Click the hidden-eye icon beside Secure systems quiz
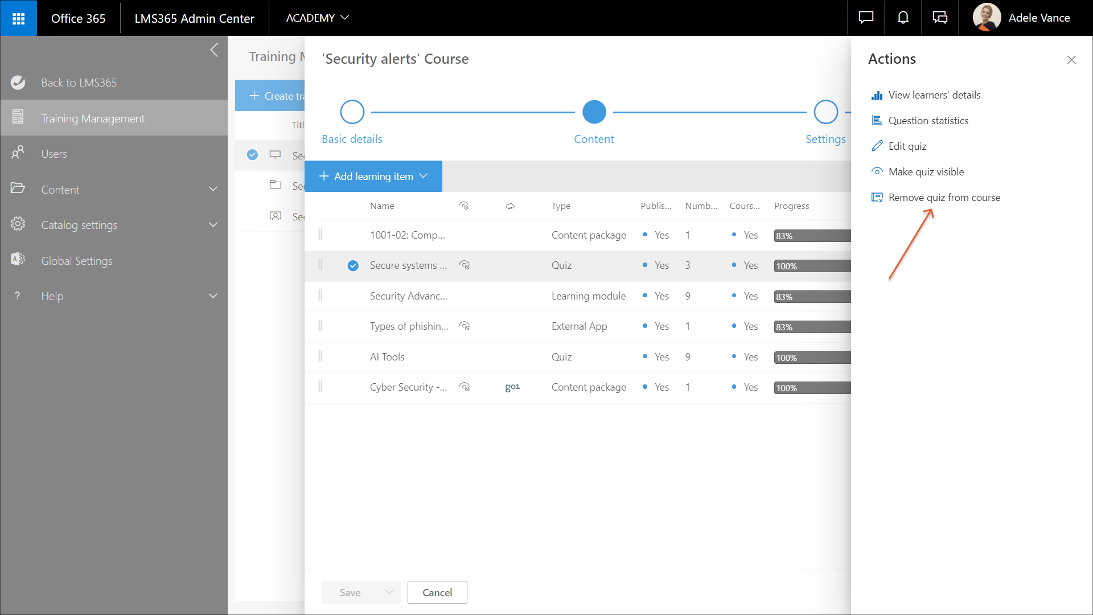Viewport: 1093px width, 615px height. click(465, 265)
